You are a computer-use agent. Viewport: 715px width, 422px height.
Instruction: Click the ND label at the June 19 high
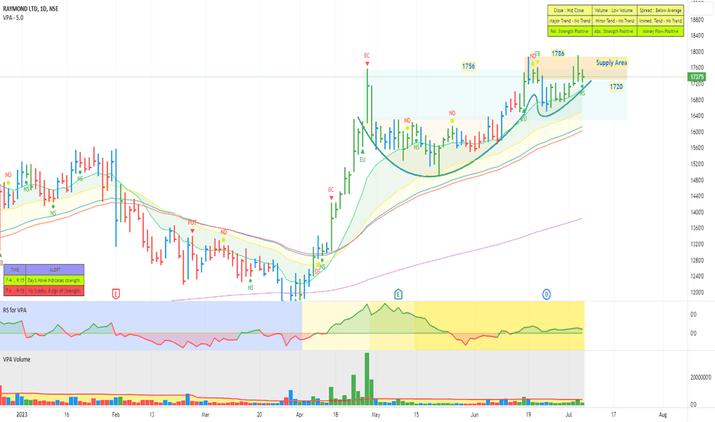(x=532, y=56)
